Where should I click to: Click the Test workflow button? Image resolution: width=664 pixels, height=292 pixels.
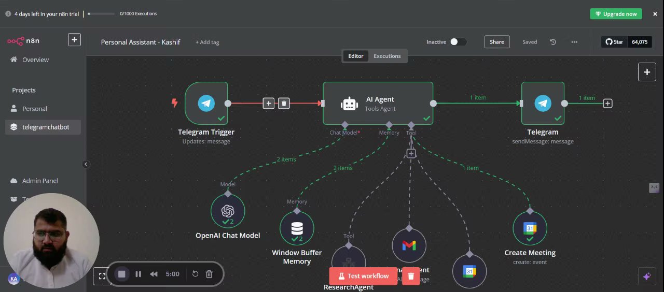[363, 276]
